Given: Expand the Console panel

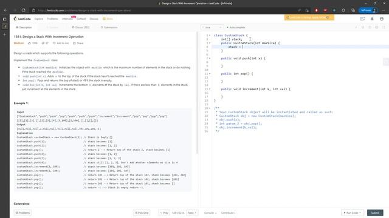Looking at the screenshot, I should point(210,213).
